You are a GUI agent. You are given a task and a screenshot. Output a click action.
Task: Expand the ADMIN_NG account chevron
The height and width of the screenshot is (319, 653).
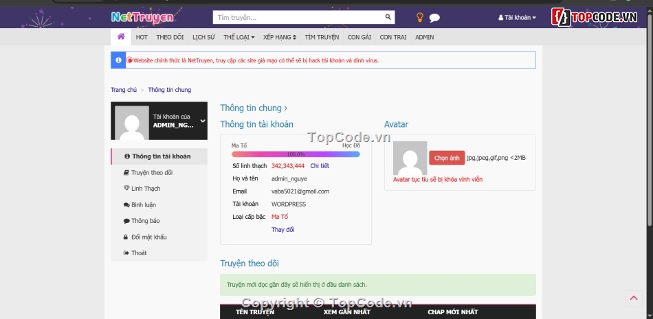point(202,121)
